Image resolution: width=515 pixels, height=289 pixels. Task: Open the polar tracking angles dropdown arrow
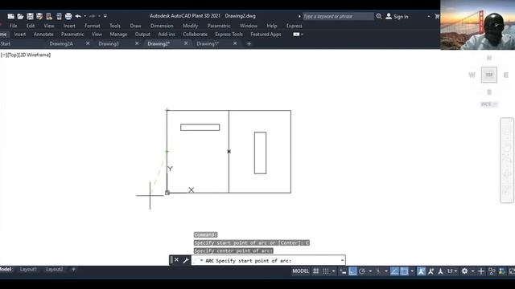point(370,271)
